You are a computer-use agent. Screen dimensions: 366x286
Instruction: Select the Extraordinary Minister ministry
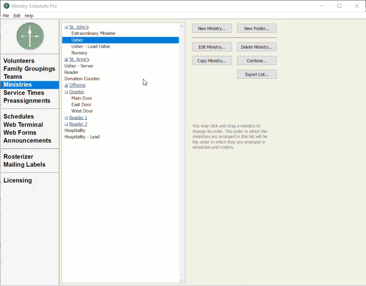93,33
